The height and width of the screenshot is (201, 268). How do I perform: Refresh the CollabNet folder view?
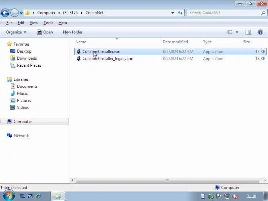(x=180, y=13)
